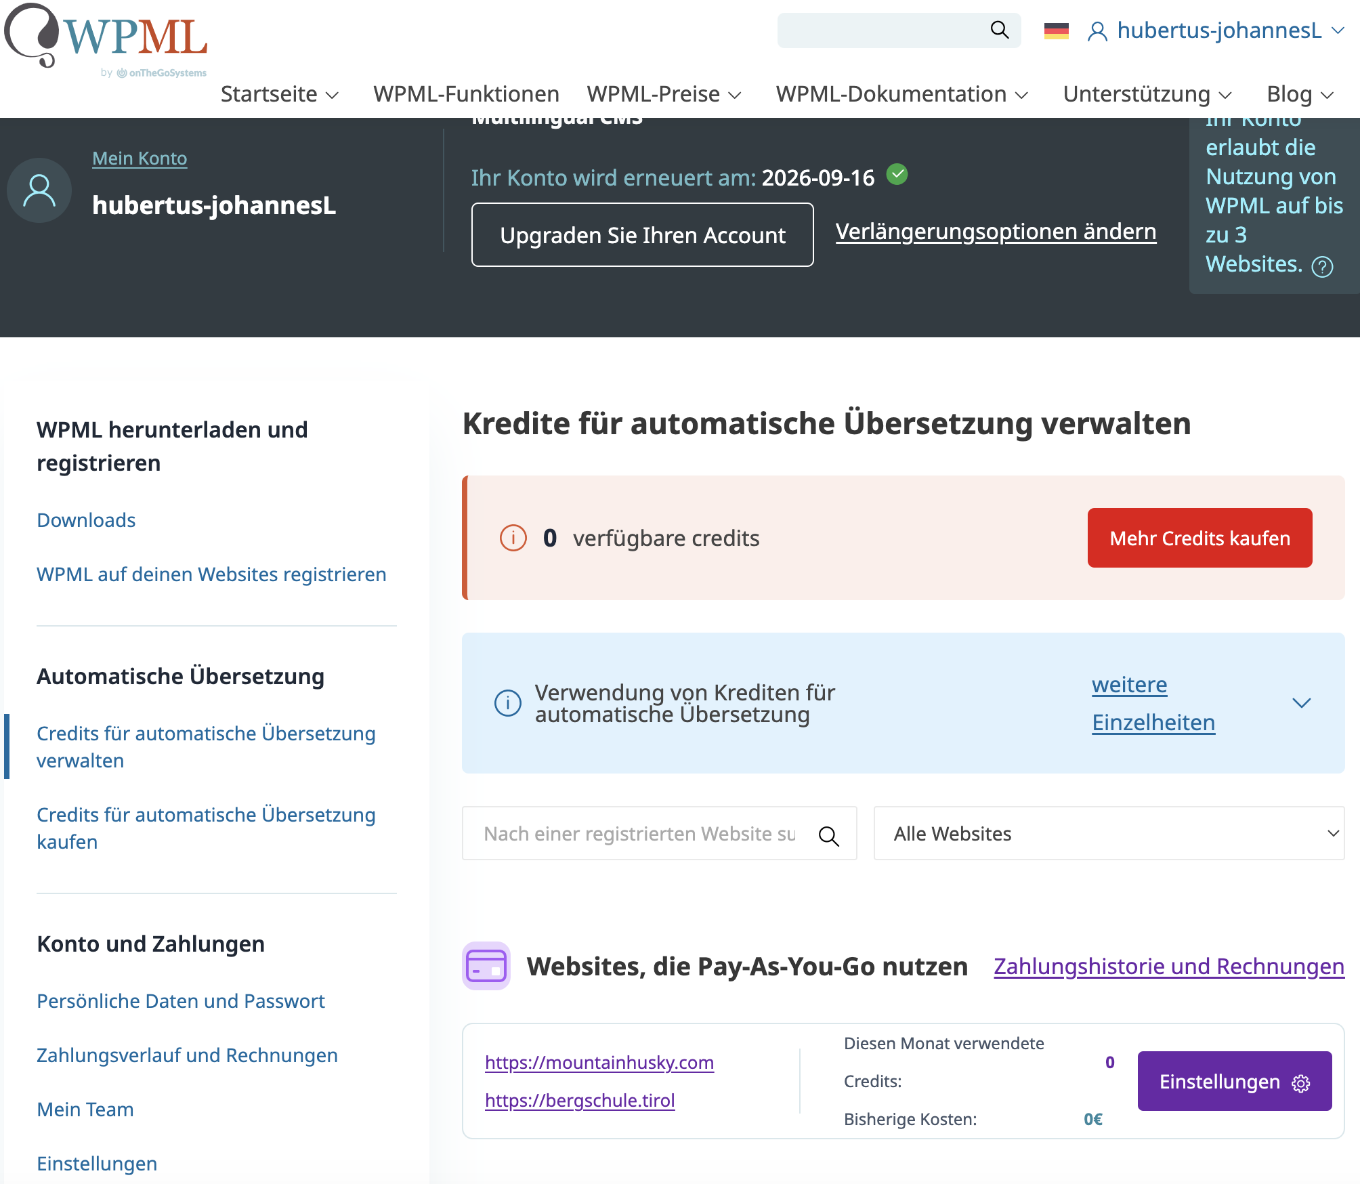1360x1184 pixels.
Task: Click the magnifier in website search field
Action: coord(829,835)
